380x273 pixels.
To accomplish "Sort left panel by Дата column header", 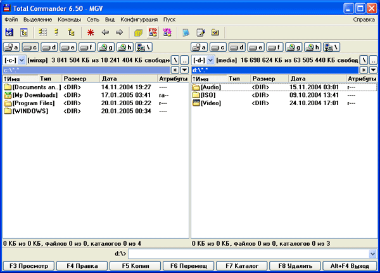I will (129, 79).
